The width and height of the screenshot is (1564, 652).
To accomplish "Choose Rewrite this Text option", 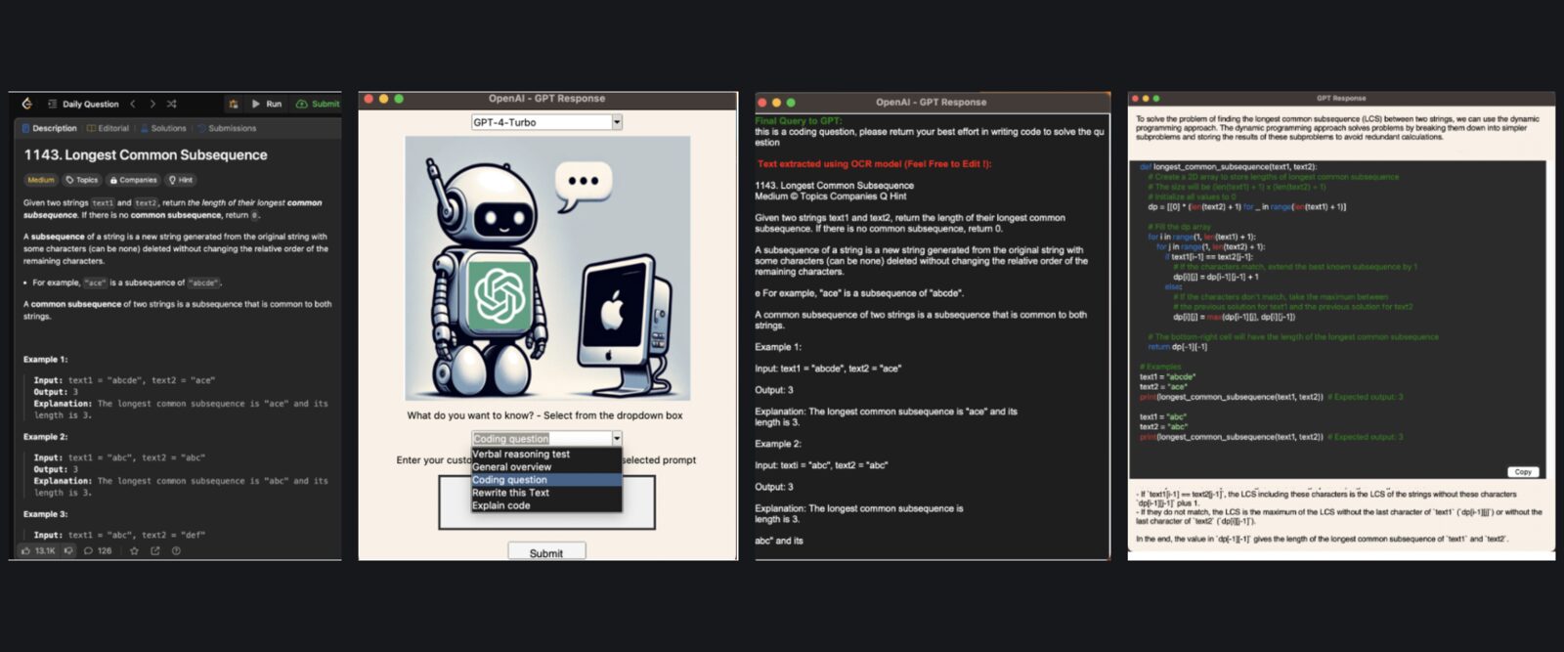I will (546, 493).
